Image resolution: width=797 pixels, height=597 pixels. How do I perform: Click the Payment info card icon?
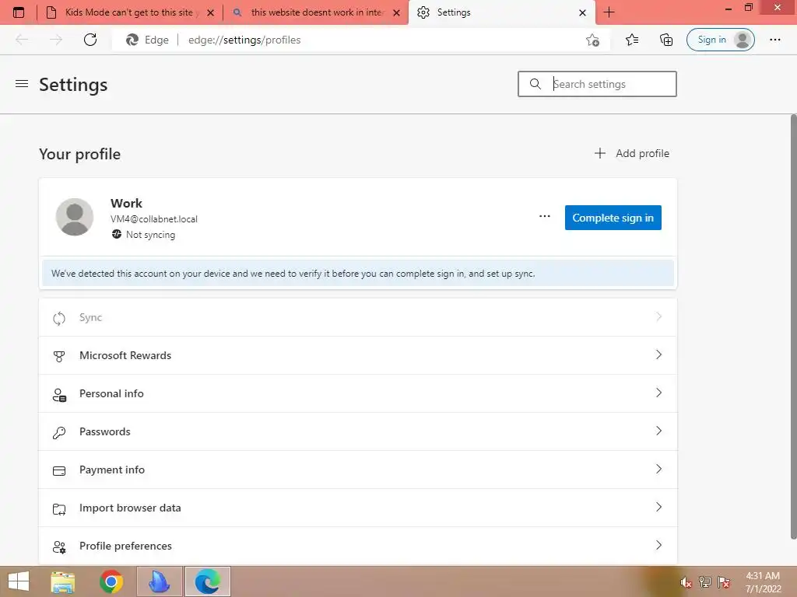coord(59,470)
